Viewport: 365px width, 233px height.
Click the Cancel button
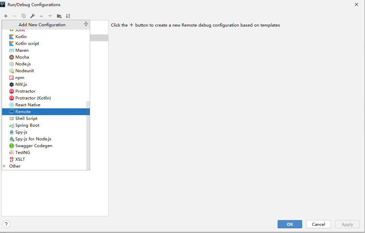click(319, 224)
